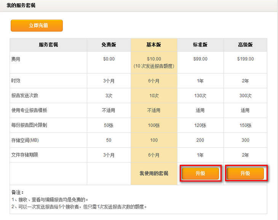
Task: Click the 存储空间(MB) row label
Action: coord(25,140)
